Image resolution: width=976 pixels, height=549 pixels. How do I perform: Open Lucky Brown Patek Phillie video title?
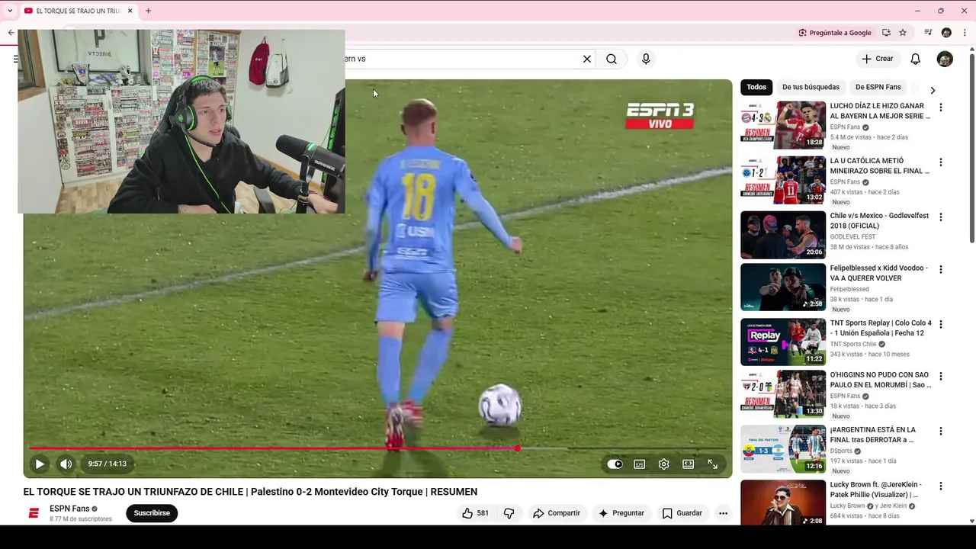click(876, 490)
